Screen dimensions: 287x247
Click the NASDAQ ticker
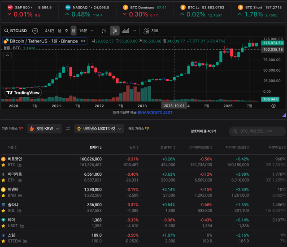coord(87,11)
